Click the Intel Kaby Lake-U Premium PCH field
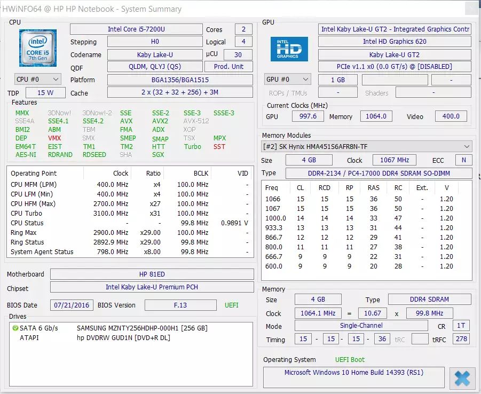The image size is (481, 394). [x=152, y=287]
